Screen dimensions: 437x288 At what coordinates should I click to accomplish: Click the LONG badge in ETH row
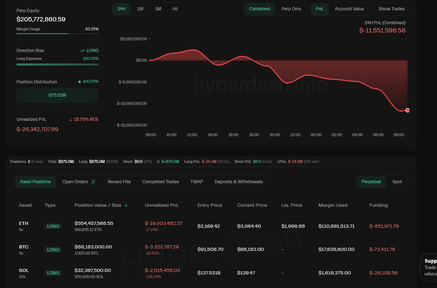point(53,226)
